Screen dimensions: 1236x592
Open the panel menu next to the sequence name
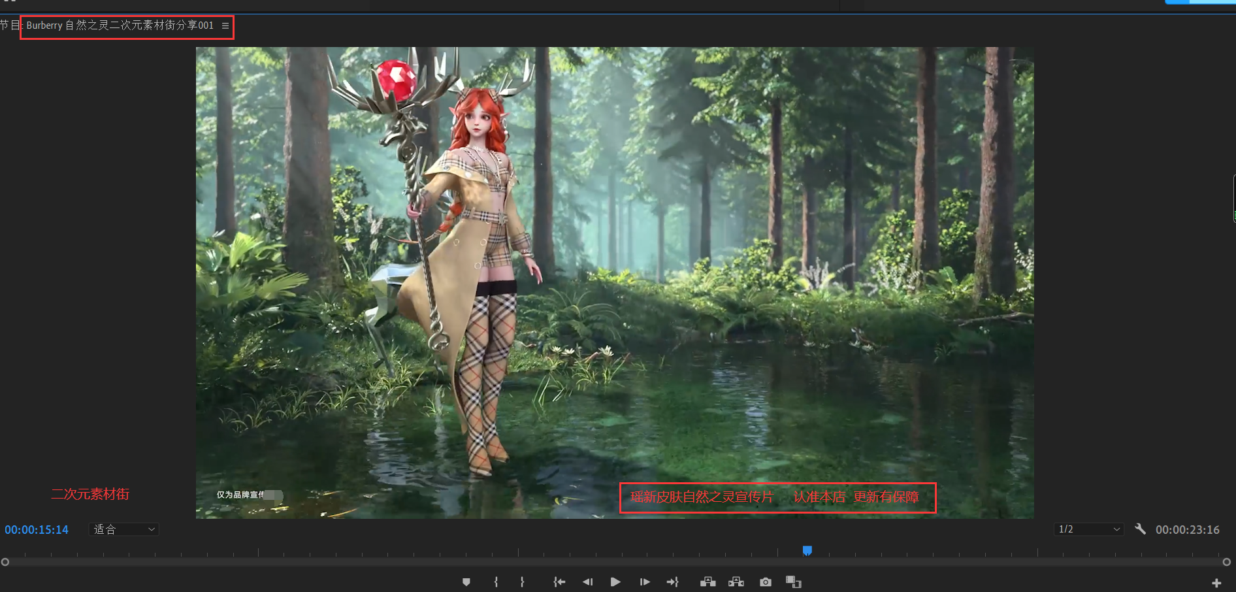point(225,25)
